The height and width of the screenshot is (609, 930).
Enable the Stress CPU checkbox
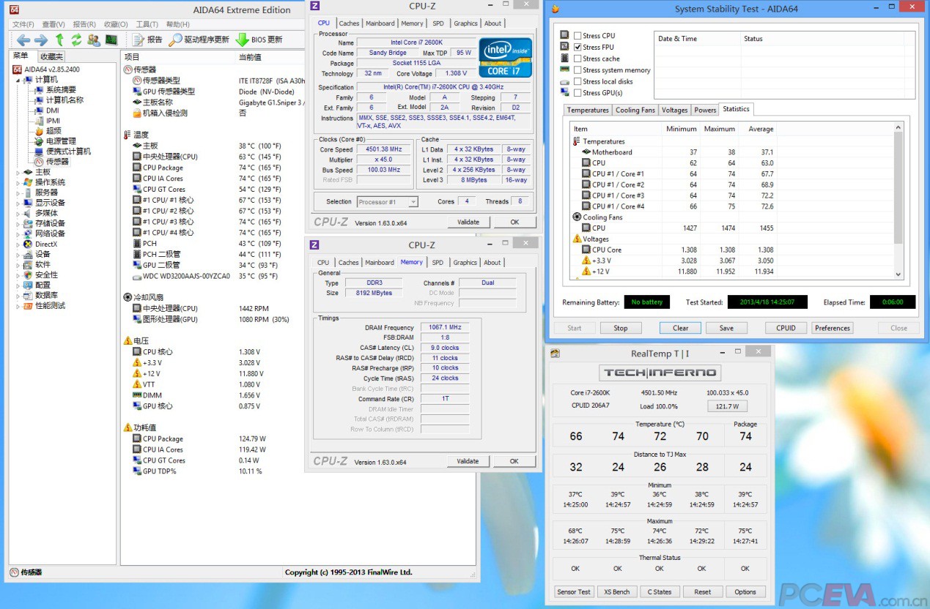[577, 36]
